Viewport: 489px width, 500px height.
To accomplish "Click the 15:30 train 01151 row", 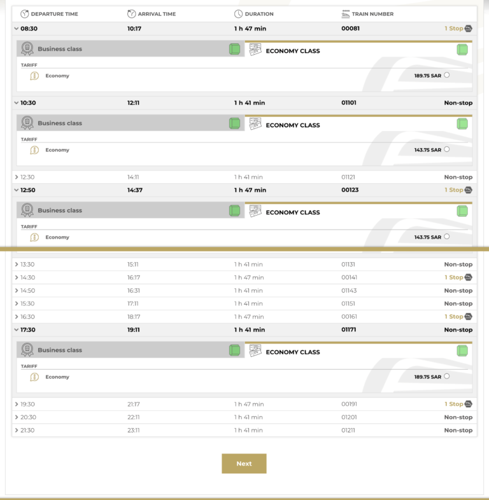I will pyautogui.click(x=244, y=303).
